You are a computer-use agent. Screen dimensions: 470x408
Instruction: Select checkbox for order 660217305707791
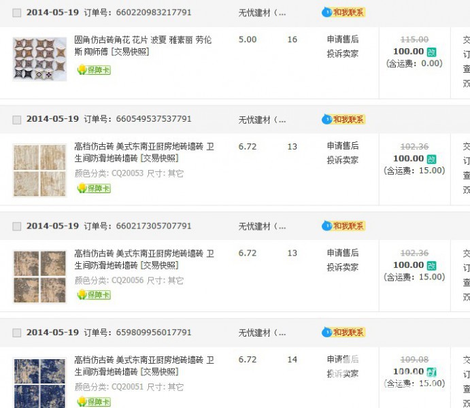pyautogui.click(x=17, y=226)
